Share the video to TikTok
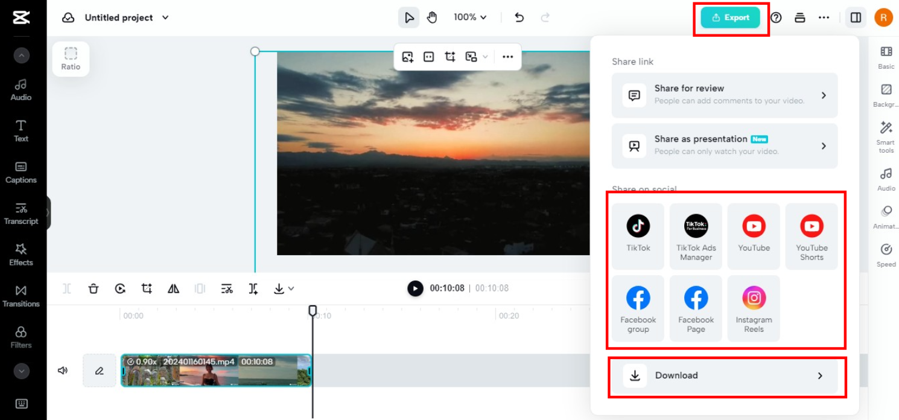Image resolution: width=899 pixels, height=420 pixels. pos(638,236)
